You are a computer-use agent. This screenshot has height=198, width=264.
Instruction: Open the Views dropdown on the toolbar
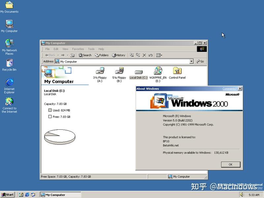click(x=161, y=55)
